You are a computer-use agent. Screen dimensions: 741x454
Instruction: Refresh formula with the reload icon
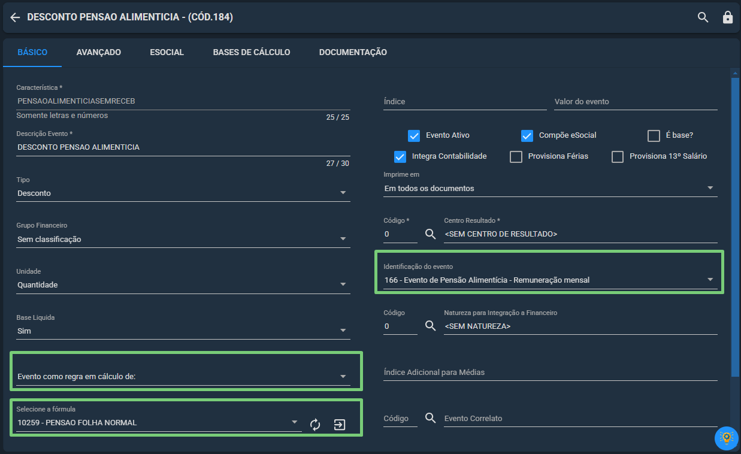click(x=315, y=425)
